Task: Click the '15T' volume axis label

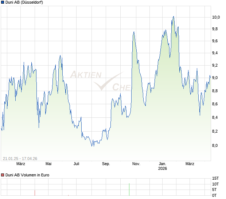Action: click(x=215, y=178)
